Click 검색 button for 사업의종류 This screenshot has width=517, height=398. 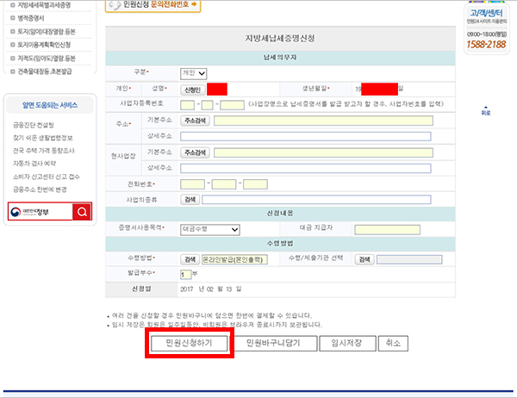[190, 200]
